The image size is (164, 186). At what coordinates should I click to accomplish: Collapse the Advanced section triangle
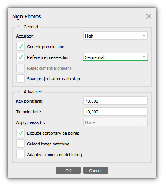pyautogui.click(x=19, y=91)
